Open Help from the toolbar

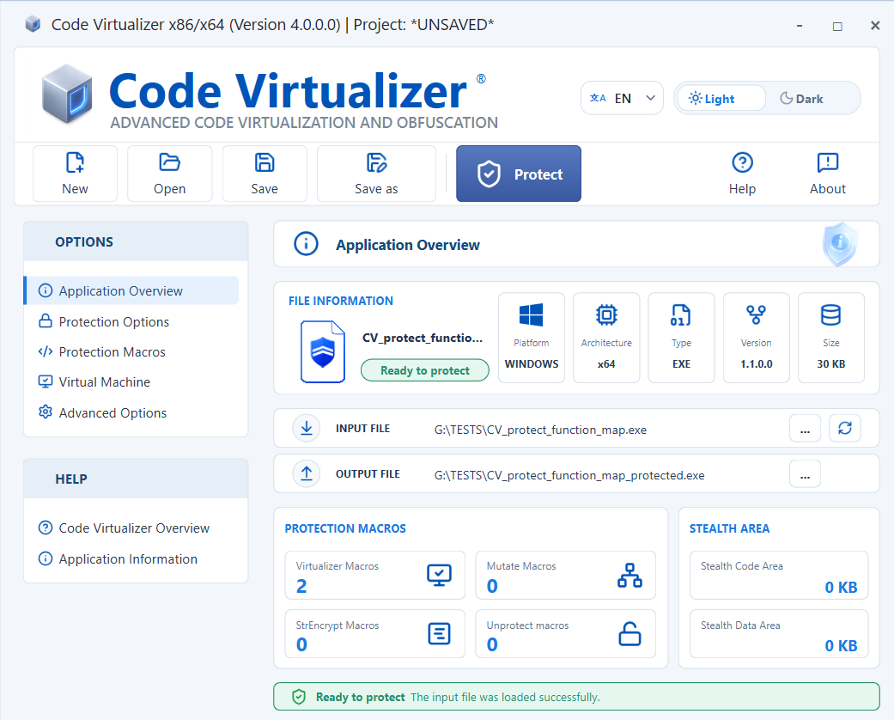(742, 174)
